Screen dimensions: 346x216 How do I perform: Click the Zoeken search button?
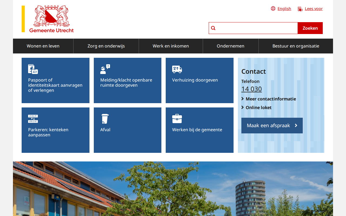(x=310, y=28)
